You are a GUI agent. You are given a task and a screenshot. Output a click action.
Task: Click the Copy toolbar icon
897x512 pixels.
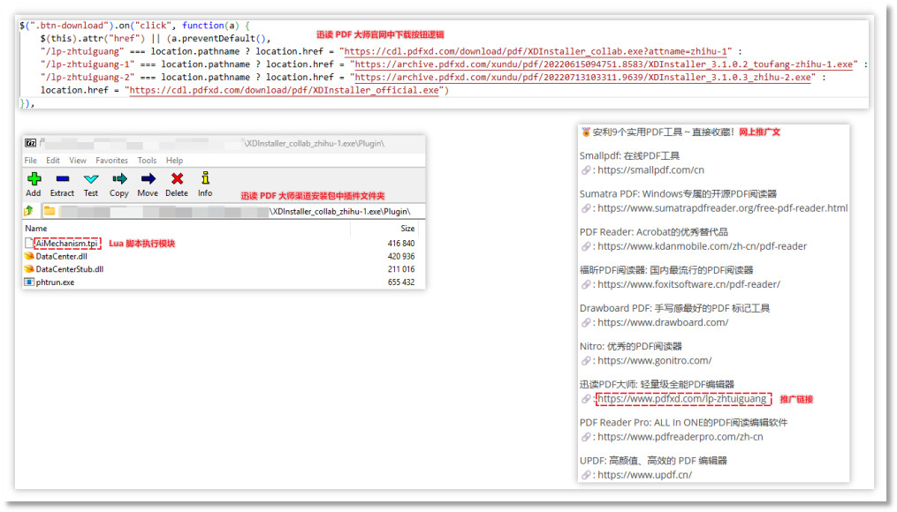[119, 179]
